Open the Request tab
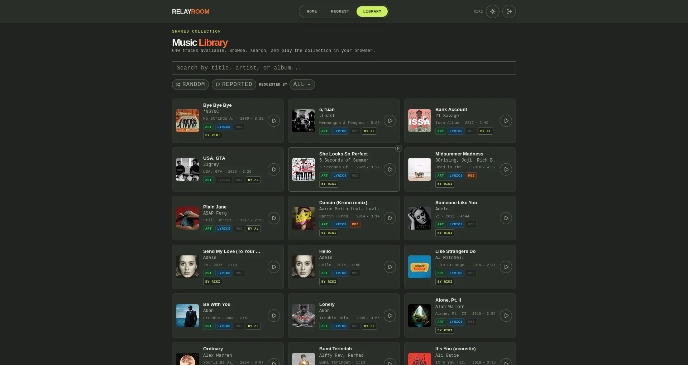Screen dimensions: 688x365 (x=340, y=11)
